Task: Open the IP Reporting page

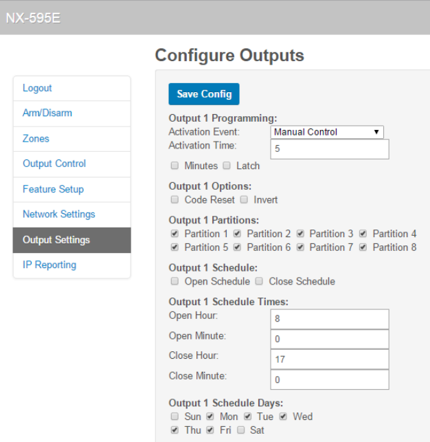Action: 49,265
